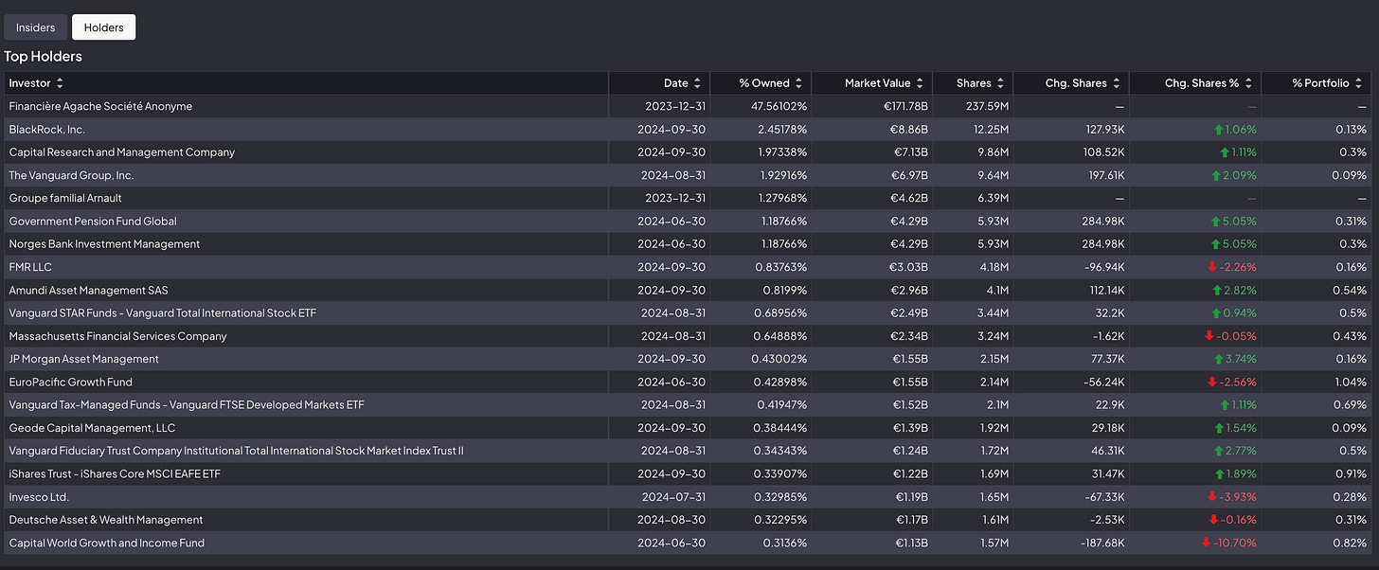Click JP Morgan Asset Management name

[x=84, y=359]
